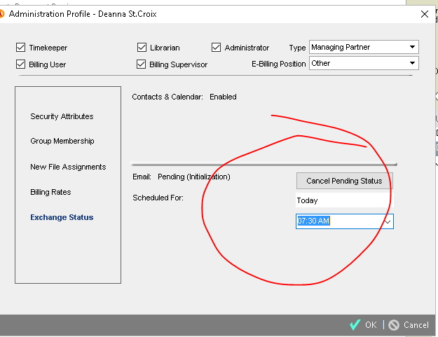Click the Enabled contacts status text
Image resolution: width=438 pixels, height=337 pixels.
coord(223,97)
